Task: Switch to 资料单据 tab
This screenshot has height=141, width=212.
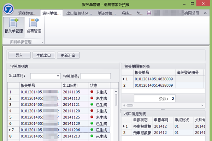Action: coord(51,13)
